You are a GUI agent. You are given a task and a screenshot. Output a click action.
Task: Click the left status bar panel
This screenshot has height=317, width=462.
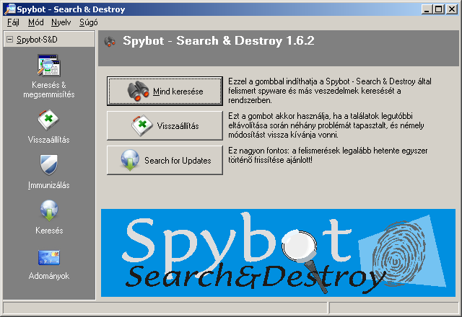tap(165, 308)
